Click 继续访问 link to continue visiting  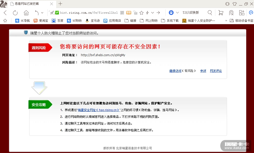[x=175, y=71]
